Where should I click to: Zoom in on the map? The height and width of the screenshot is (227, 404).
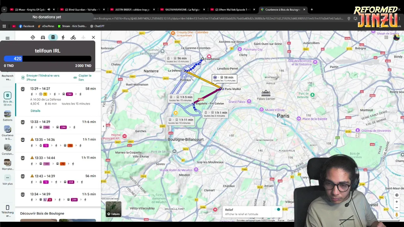coord(397,202)
